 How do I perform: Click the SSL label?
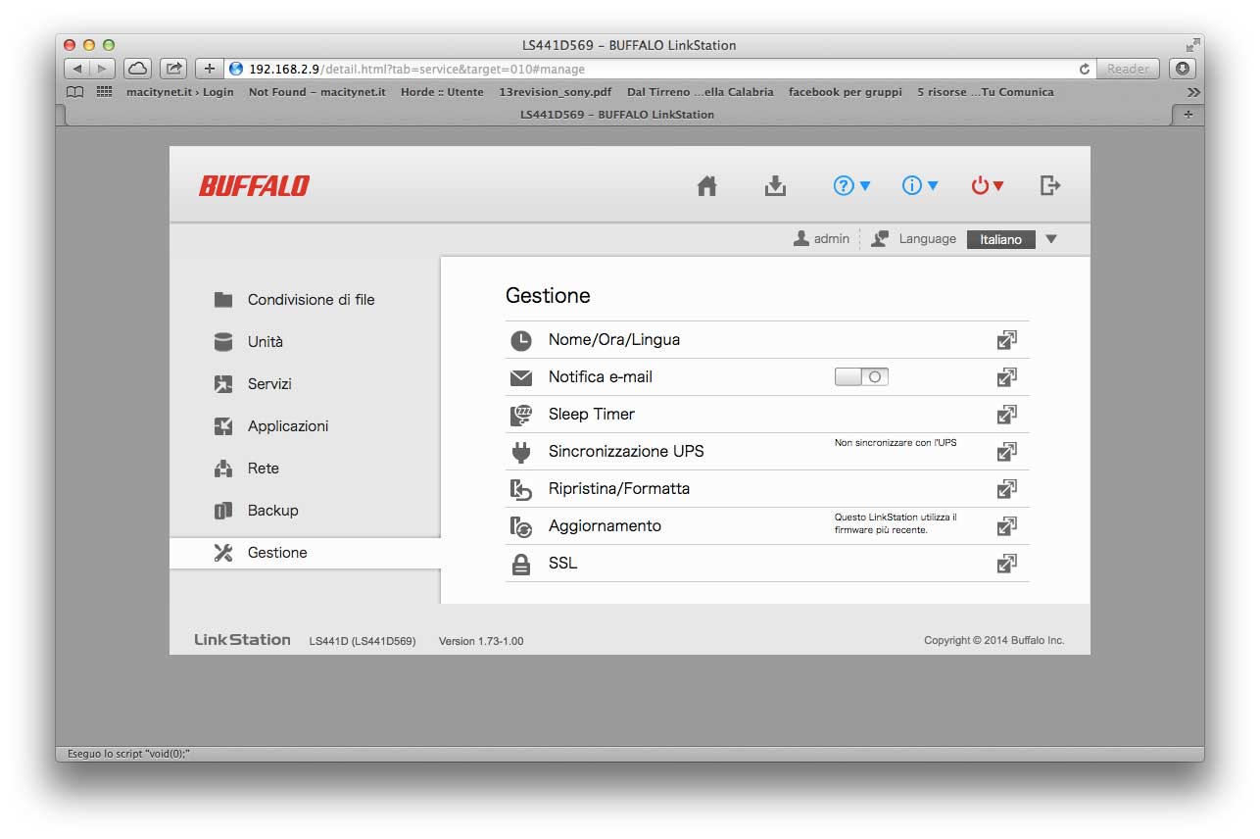click(563, 564)
